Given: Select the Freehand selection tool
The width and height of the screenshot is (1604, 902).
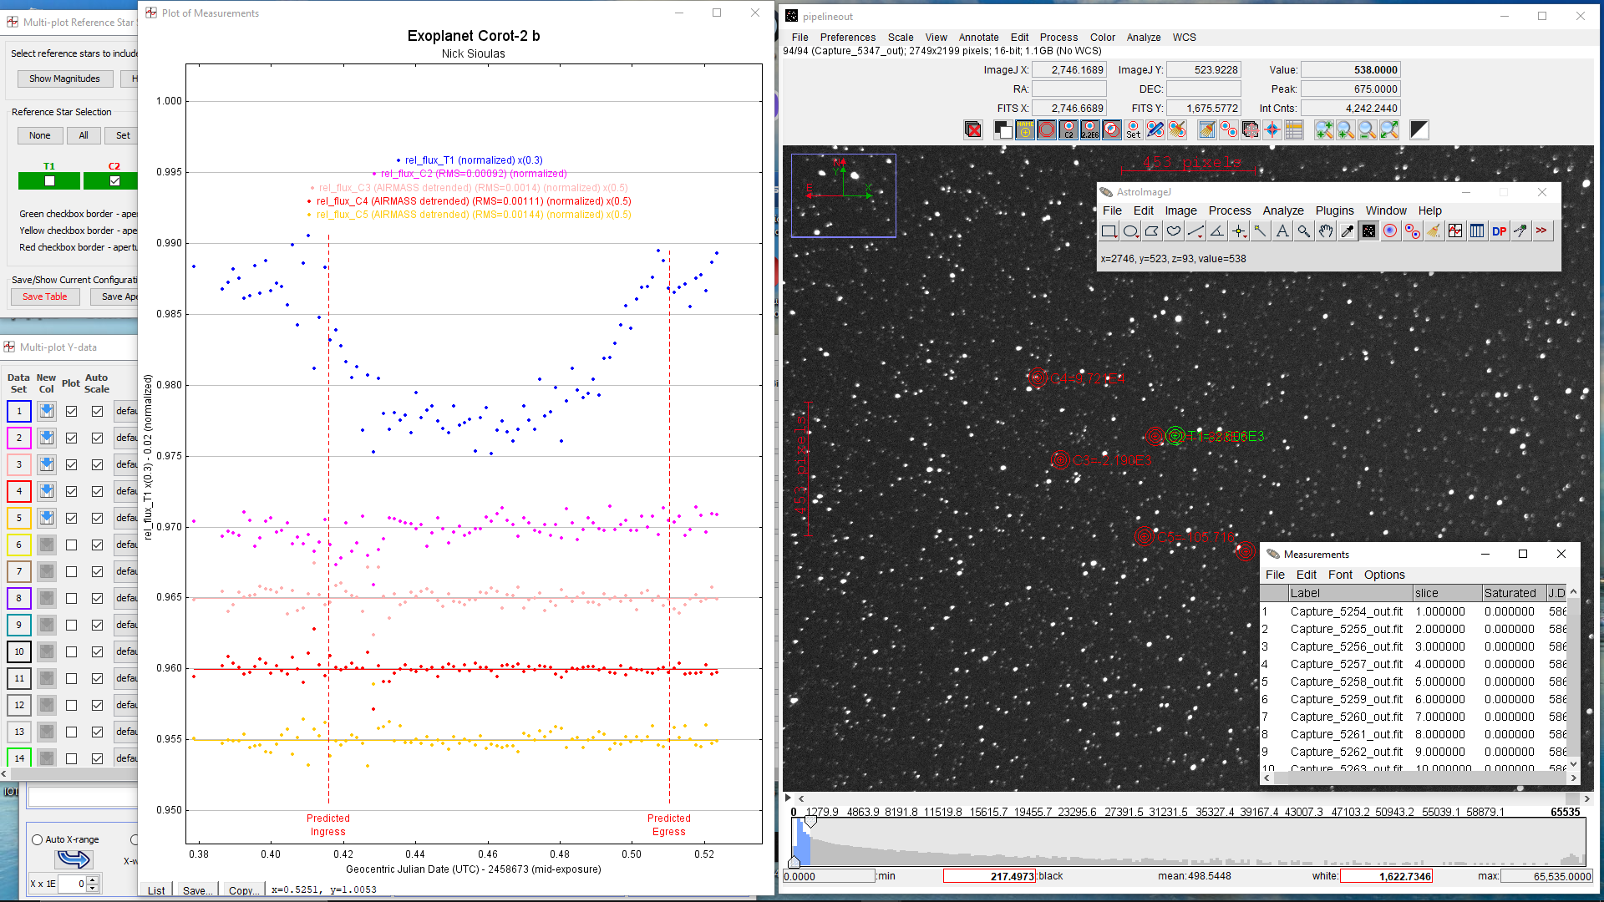Looking at the screenshot, I should 1175,231.
